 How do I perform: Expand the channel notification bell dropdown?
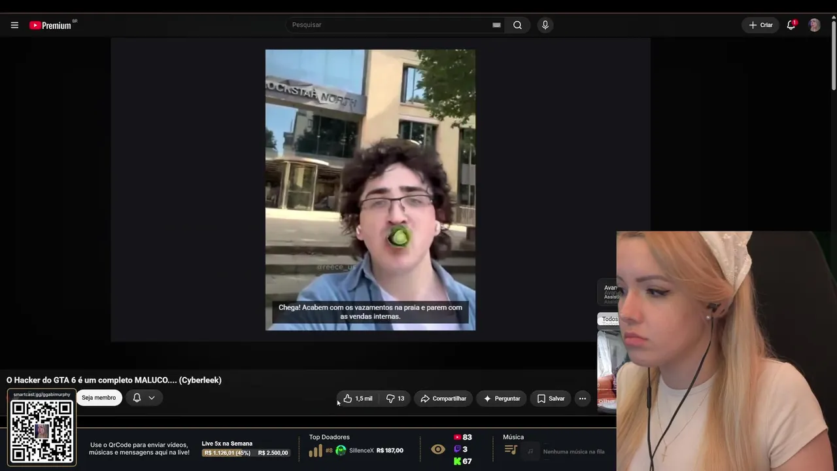(x=144, y=398)
